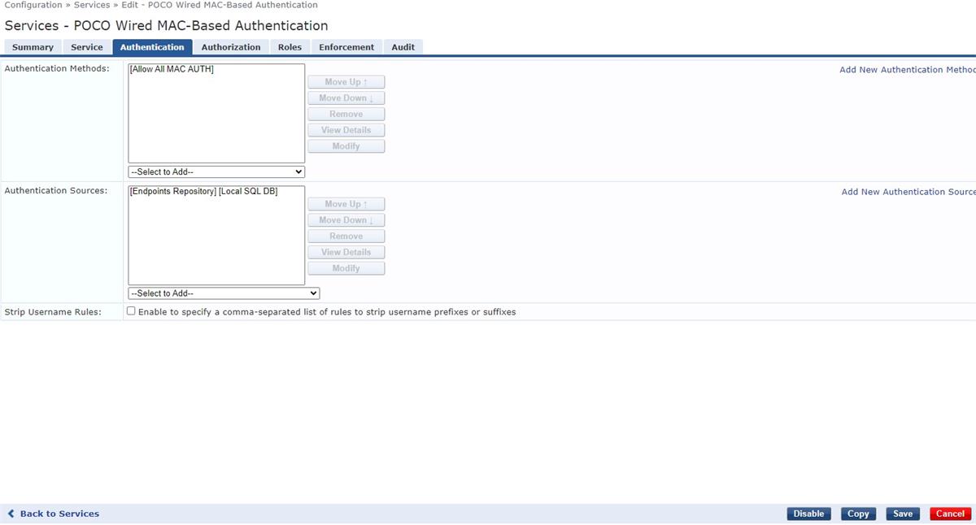Go to the Roles tab

point(290,47)
